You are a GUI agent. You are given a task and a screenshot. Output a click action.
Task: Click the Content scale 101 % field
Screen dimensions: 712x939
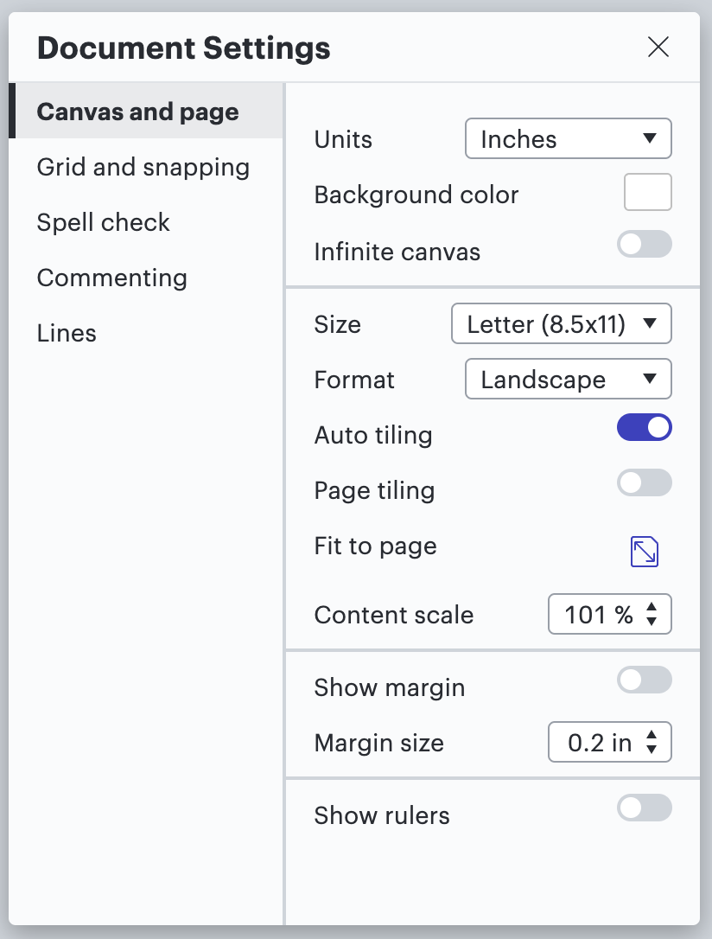[x=598, y=615]
